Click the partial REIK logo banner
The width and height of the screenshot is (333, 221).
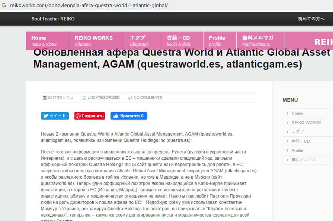point(323,42)
